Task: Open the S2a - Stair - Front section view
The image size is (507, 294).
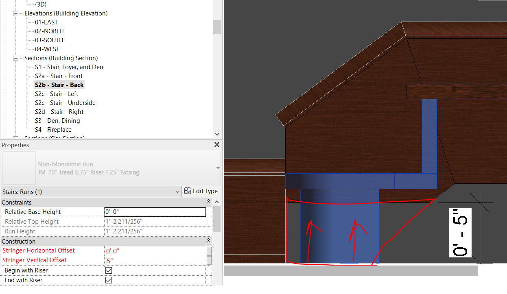Action: (x=59, y=76)
